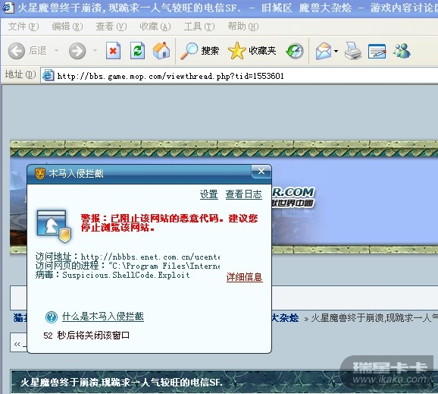The height and width of the screenshot is (394, 438).
Task: Click the Suspicious.ShellCode.Exploit virus name
Action: coord(126,275)
